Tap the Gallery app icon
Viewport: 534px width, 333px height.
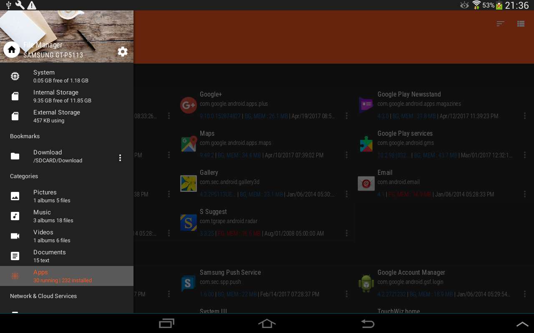pyautogui.click(x=189, y=183)
